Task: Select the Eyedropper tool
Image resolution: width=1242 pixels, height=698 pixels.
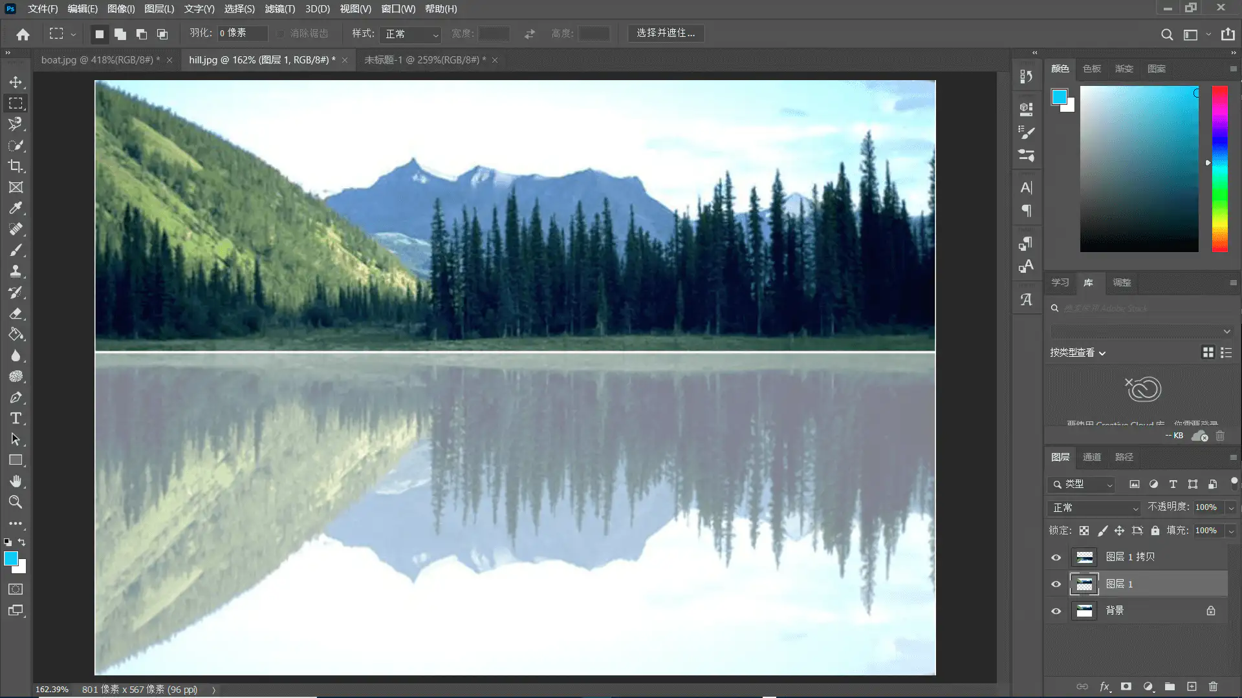Action: point(16,208)
